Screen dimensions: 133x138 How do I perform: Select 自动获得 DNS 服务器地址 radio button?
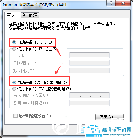click(14, 82)
